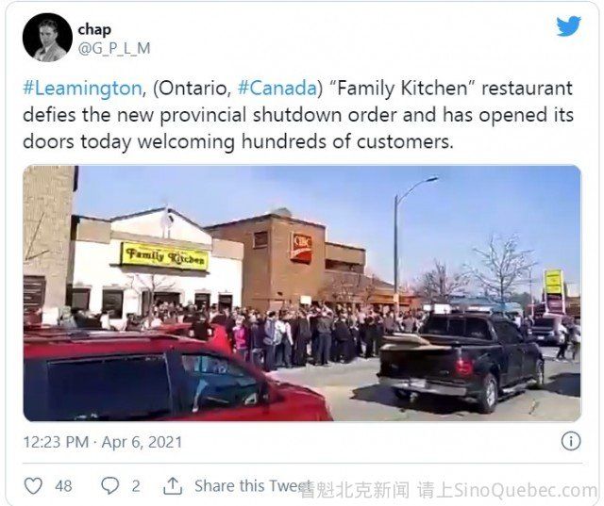Open the 12:23 PM Apr 6, 2021 timestamp

tap(103, 442)
